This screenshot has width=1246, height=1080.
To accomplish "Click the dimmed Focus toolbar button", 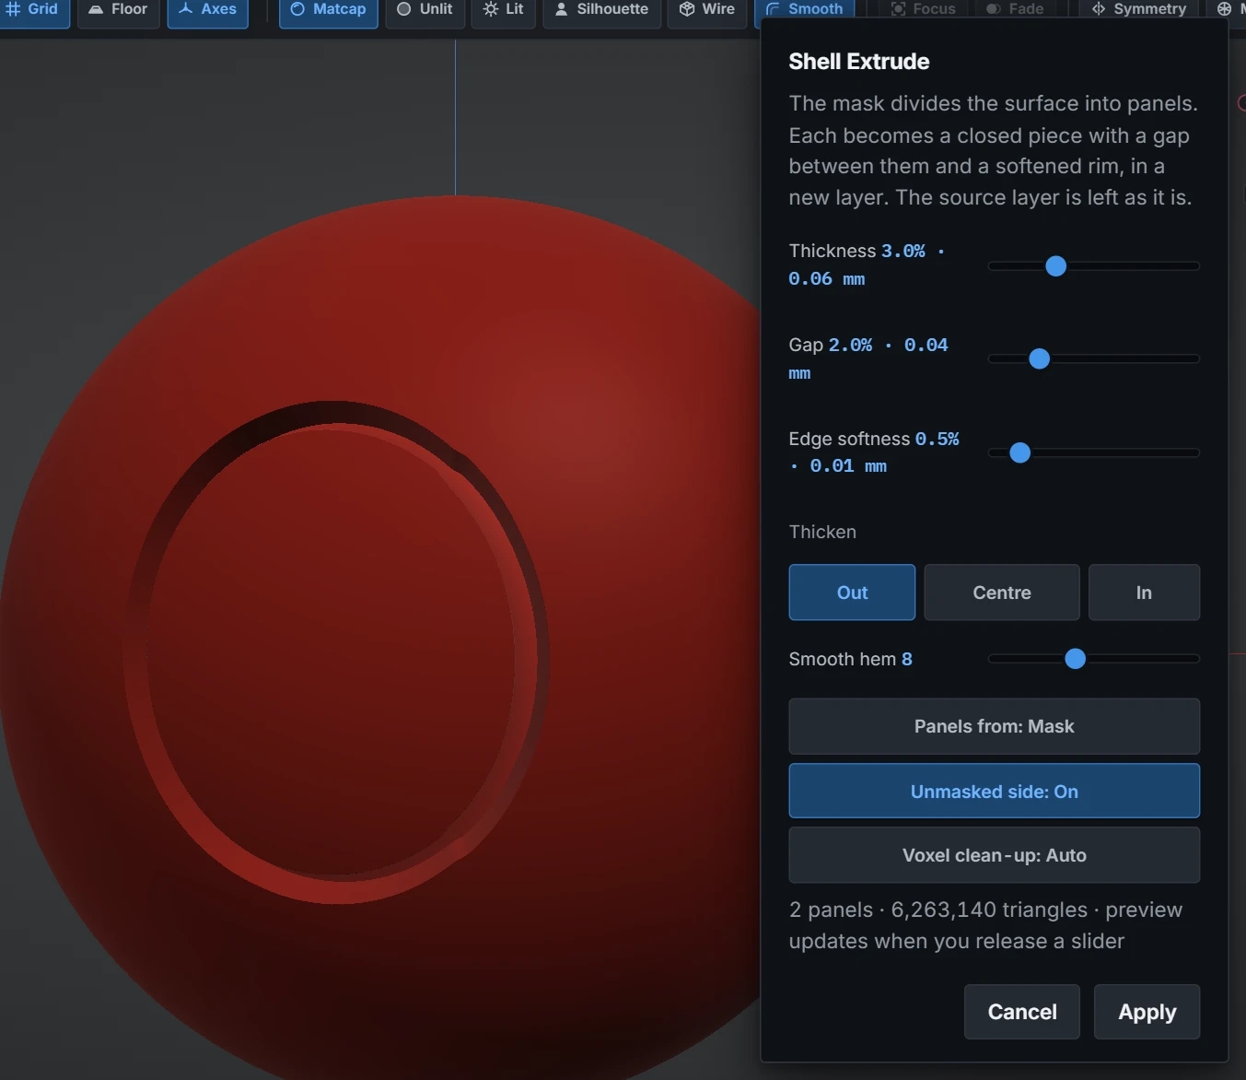I will pos(924,9).
